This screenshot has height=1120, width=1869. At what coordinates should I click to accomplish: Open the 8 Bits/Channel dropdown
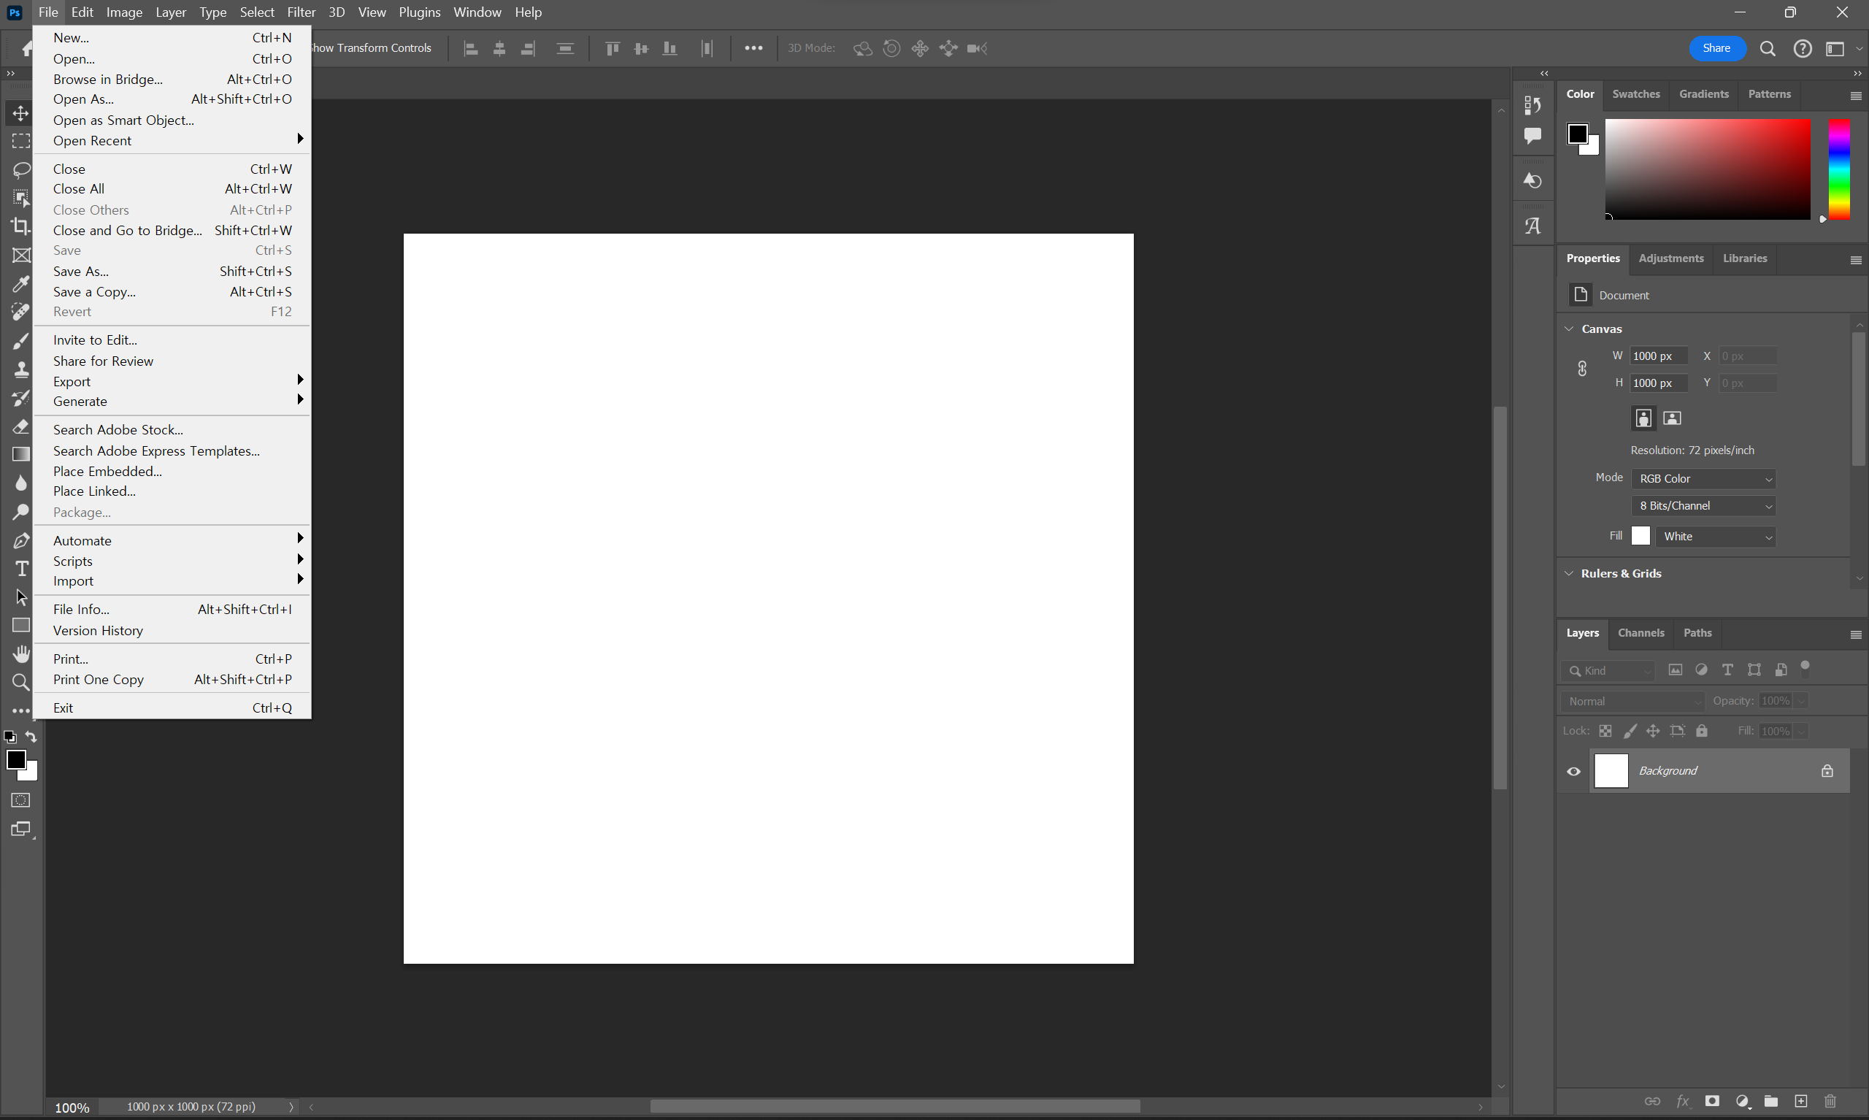(1703, 506)
